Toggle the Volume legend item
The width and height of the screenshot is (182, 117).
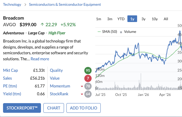pos(128,32)
